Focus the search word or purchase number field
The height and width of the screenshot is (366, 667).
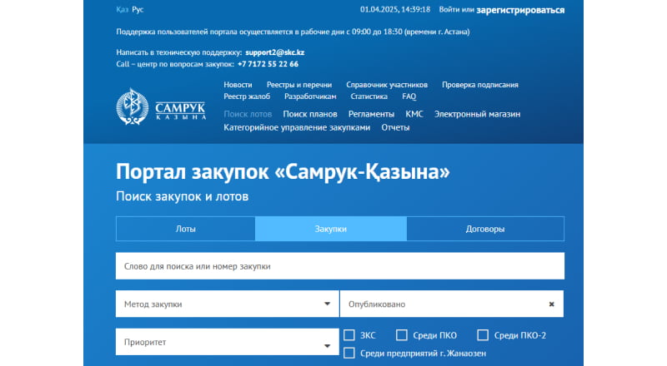click(x=340, y=266)
